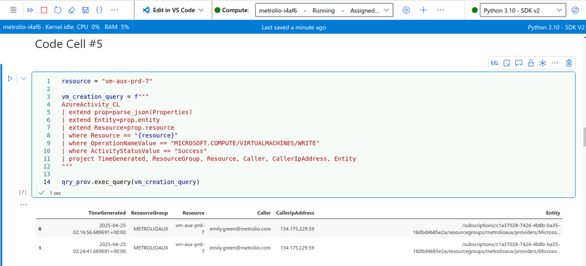Click the Last saved a minute ago status

coord(294,27)
